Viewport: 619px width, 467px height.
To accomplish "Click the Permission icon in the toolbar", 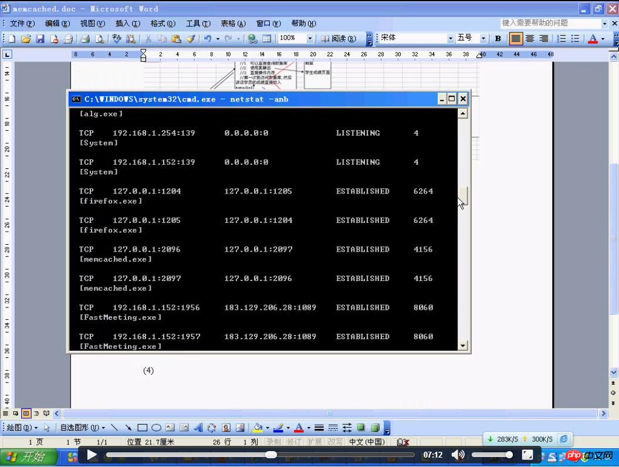I will 54,39.
